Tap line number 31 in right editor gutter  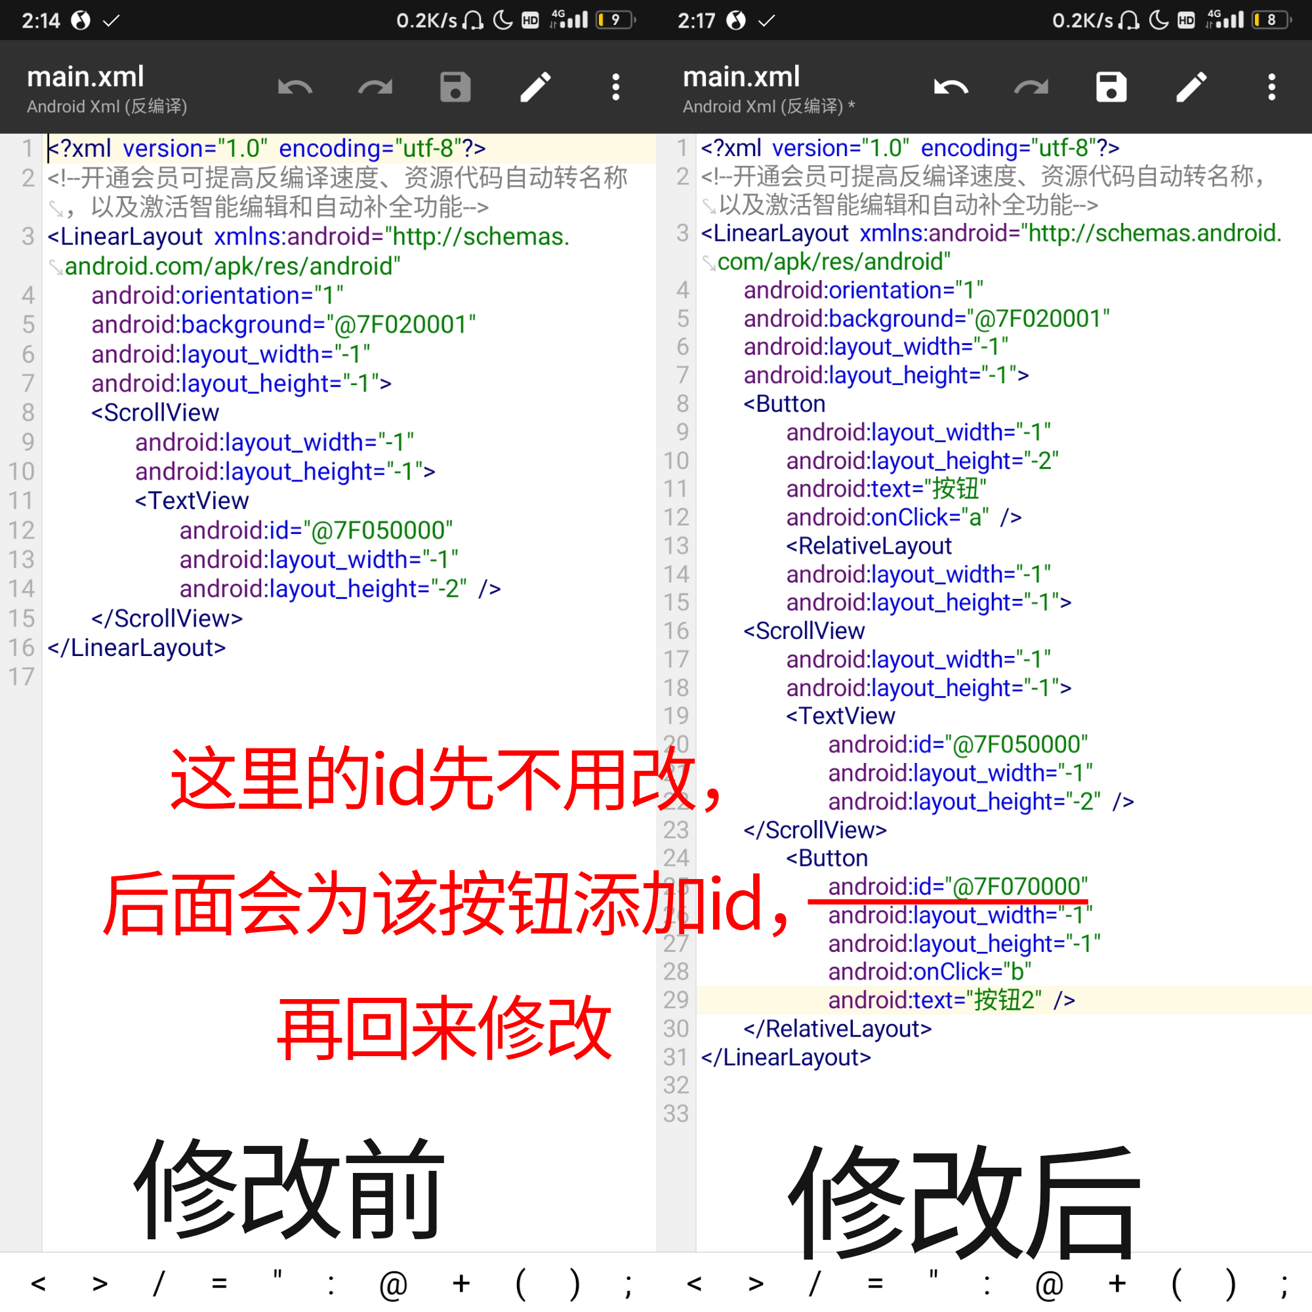click(676, 1057)
